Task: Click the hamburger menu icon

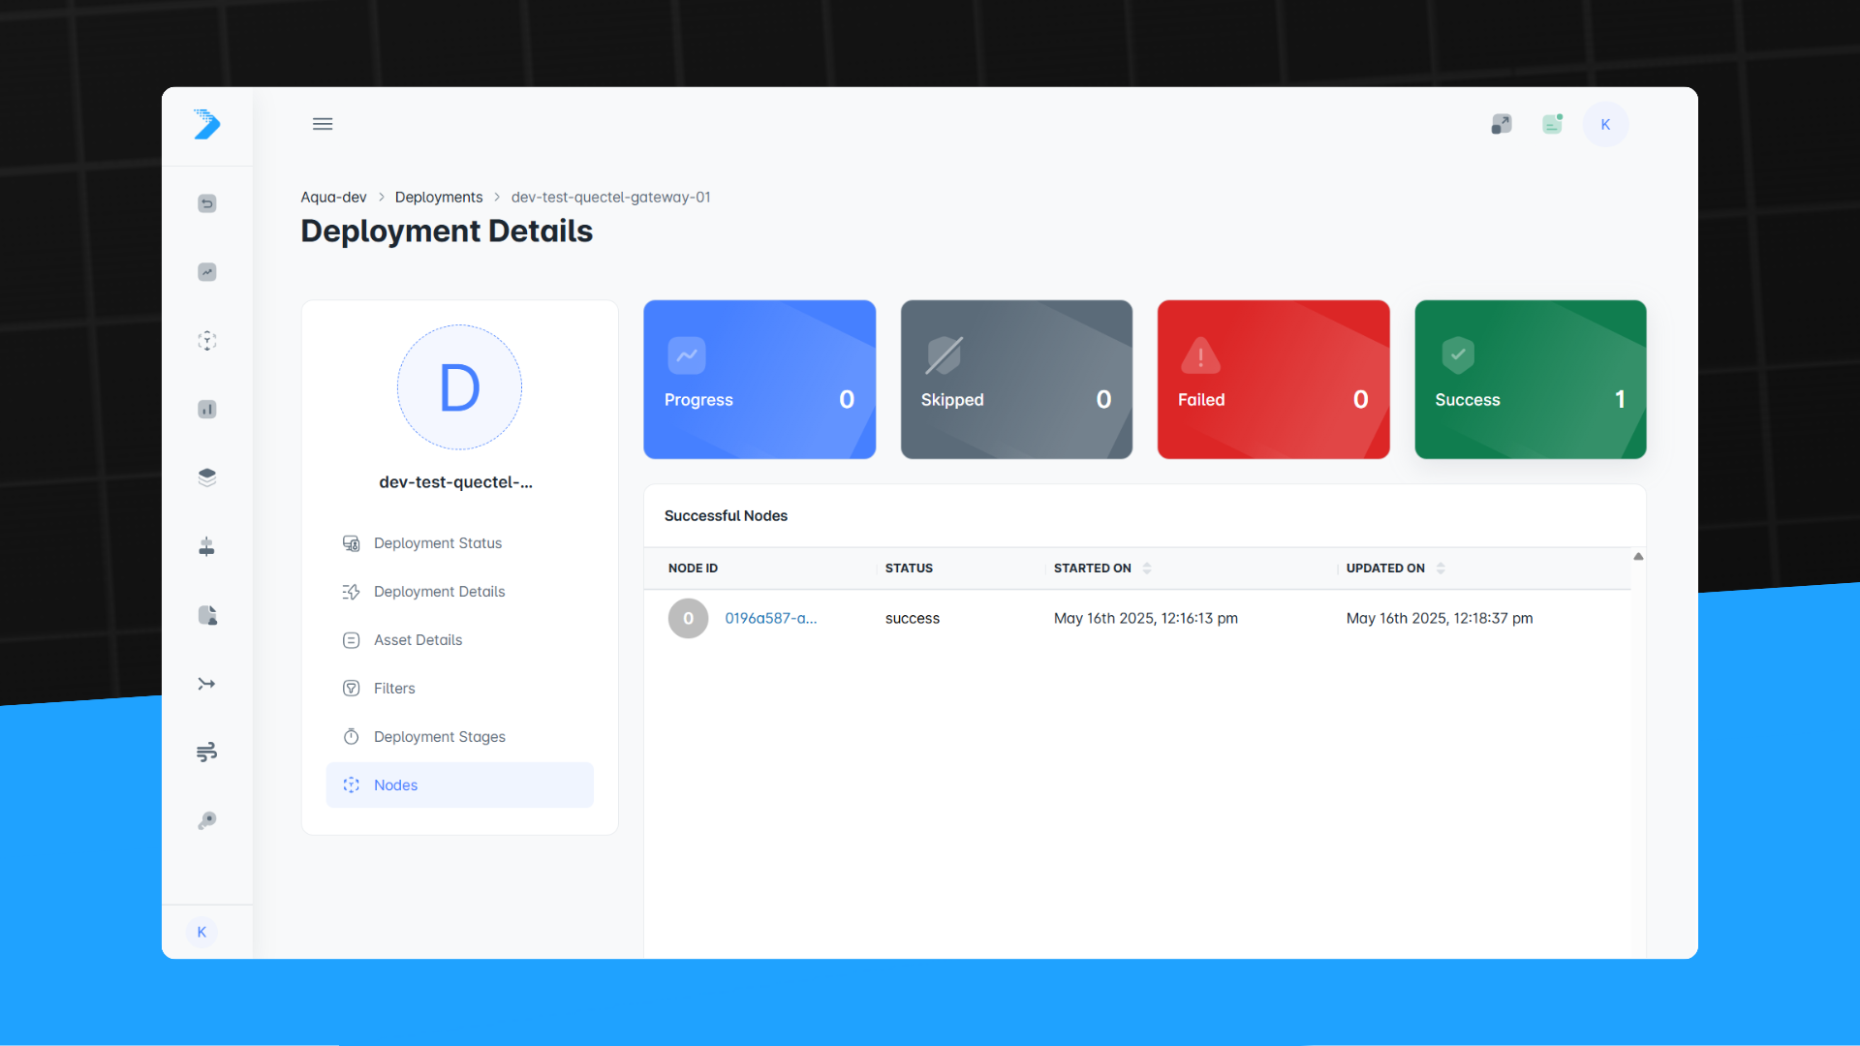Action: pos(323,124)
